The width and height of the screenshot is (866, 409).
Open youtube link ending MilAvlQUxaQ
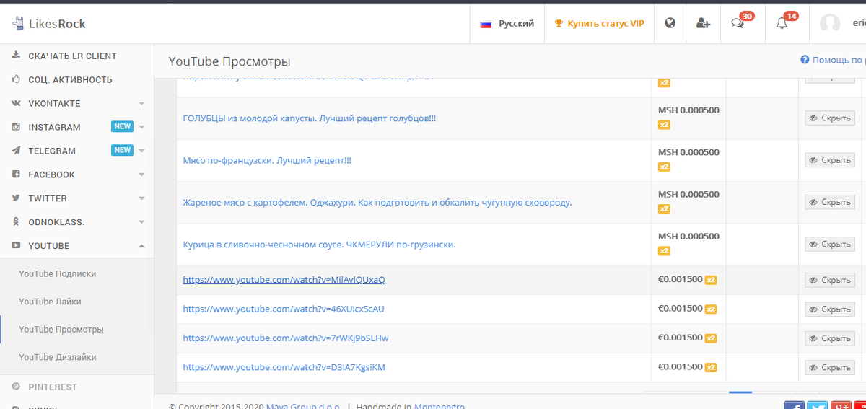(x=284, y=280)
